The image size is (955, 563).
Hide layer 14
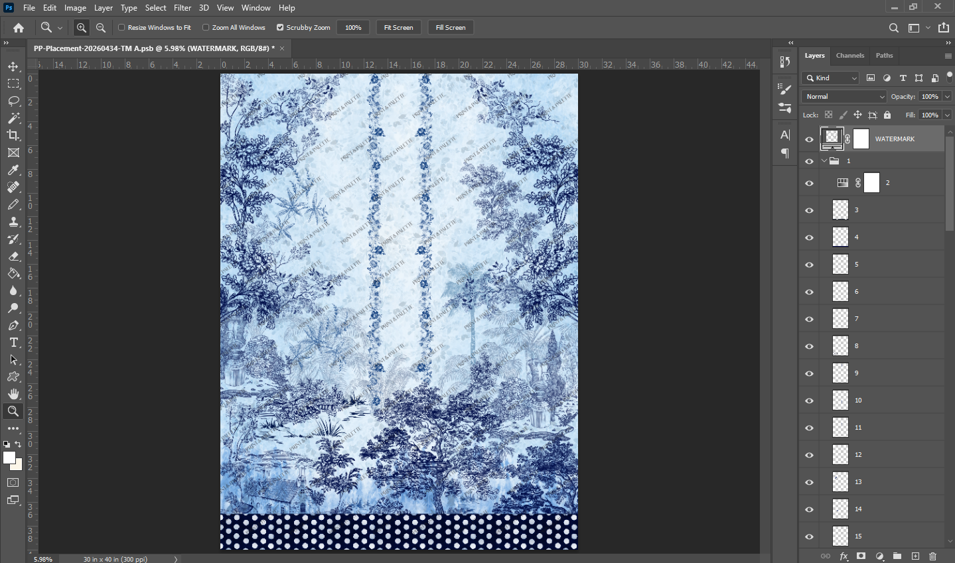809,509
